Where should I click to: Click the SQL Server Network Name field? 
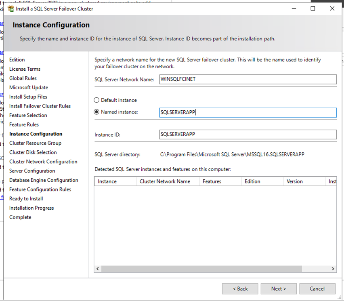click(248, 79)
